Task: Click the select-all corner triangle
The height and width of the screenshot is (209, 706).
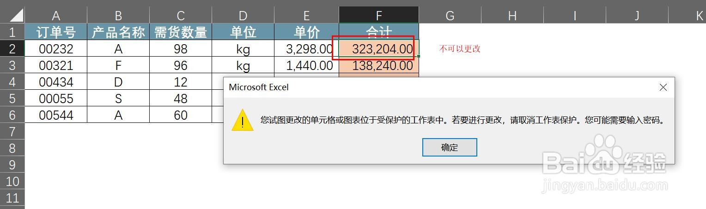Action: point(12,15)
